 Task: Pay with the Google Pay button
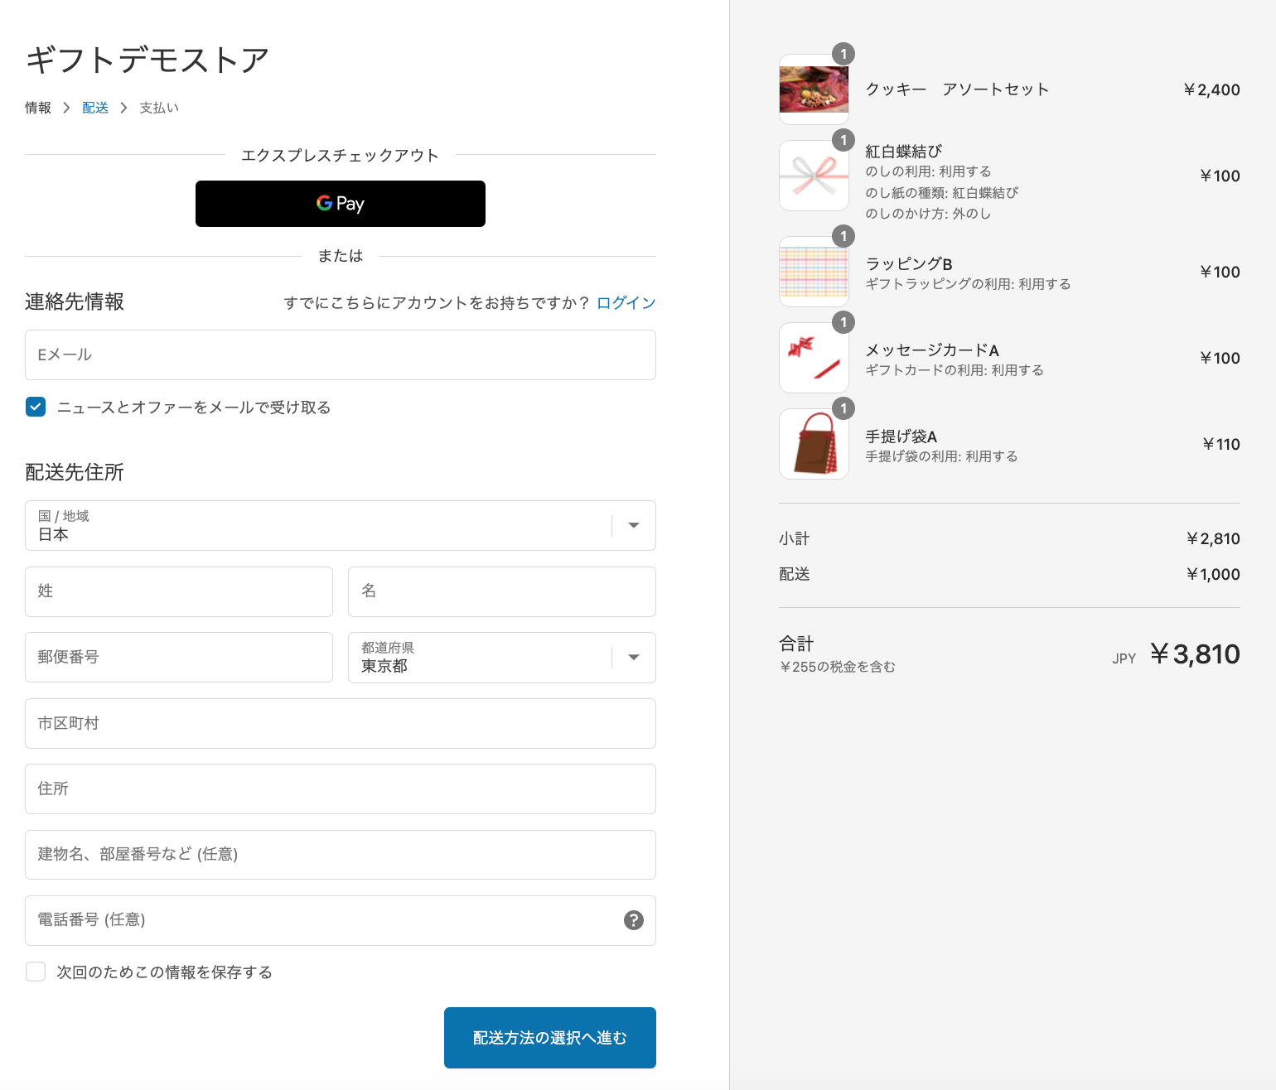(341, 204)
